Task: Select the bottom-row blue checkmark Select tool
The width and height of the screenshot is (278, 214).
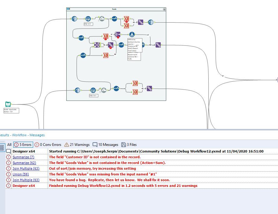Action: [x=116, y=88]
